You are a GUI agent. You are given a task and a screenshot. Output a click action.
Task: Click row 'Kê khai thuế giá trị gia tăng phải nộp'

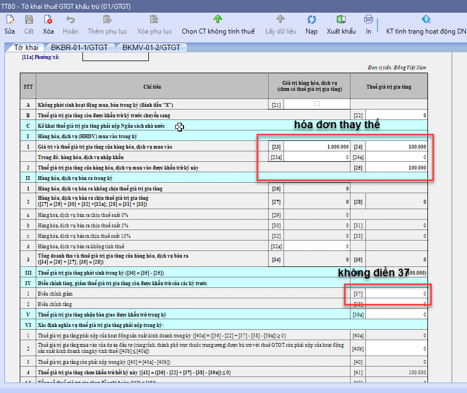pos(224,126)
